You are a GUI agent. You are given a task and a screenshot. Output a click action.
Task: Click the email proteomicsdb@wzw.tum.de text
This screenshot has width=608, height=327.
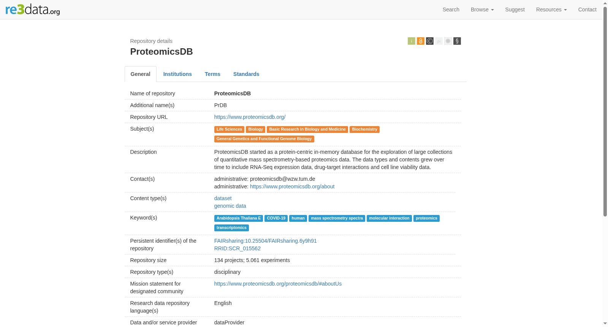pos(282,179)
